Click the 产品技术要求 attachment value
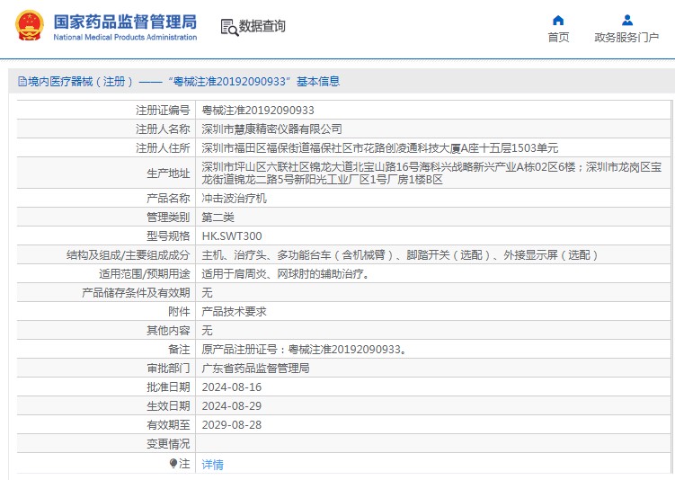Viewport: 675px width, 480px height. 234,312
